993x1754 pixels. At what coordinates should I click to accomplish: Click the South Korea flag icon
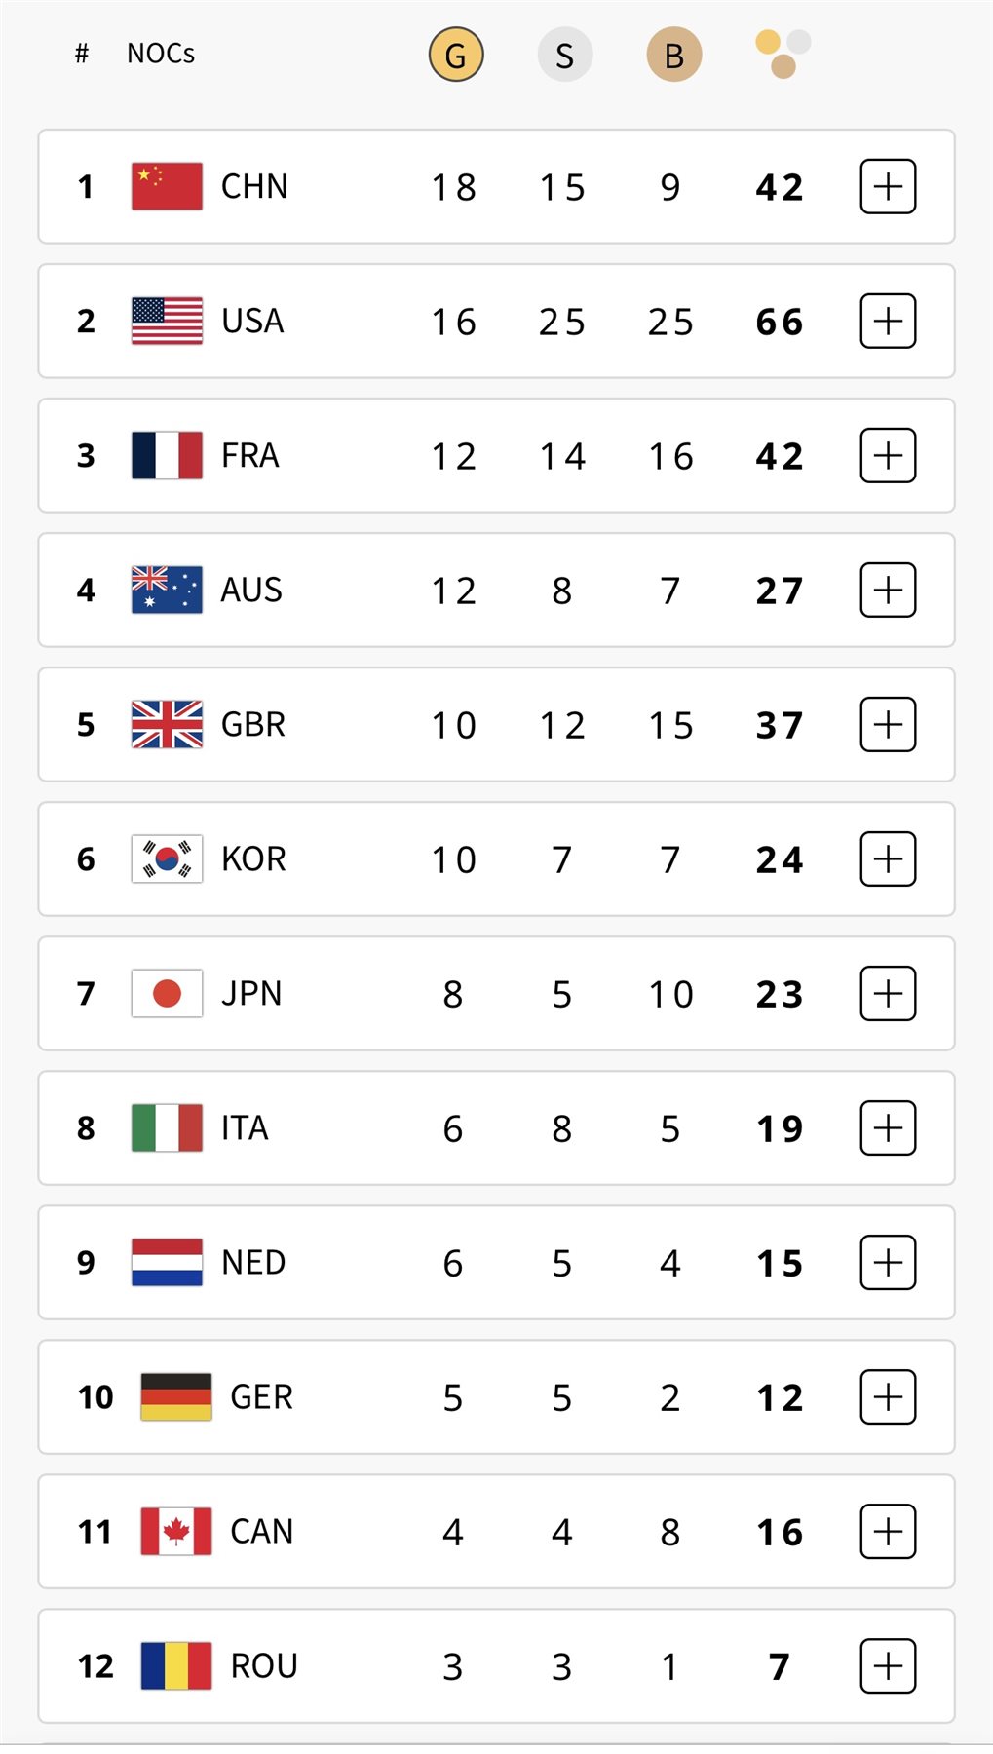pyautogui.click(x=167, y=858)
